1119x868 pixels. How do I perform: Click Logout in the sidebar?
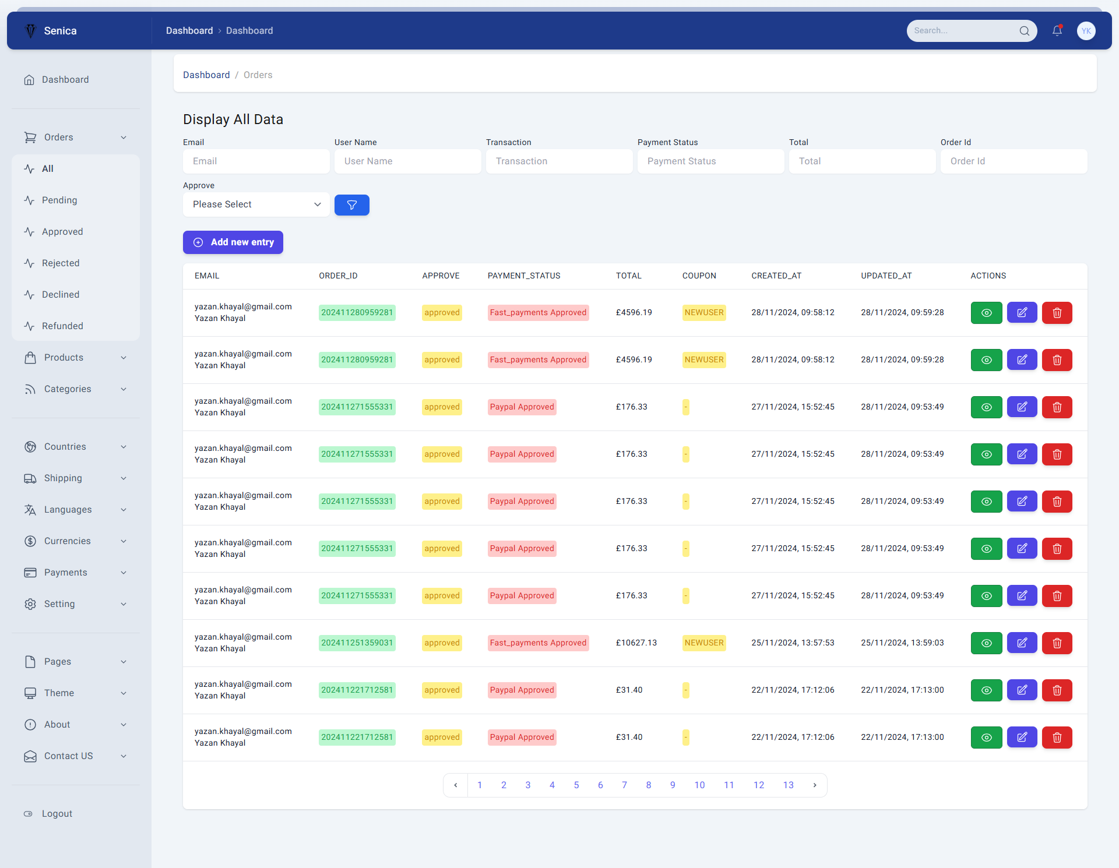pos(57,814)
